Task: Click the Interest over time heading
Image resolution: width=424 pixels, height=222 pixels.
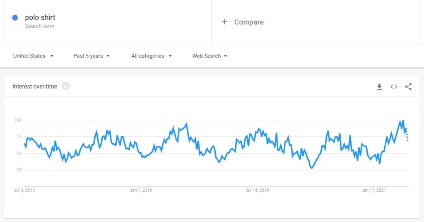Action: point(35,86)
